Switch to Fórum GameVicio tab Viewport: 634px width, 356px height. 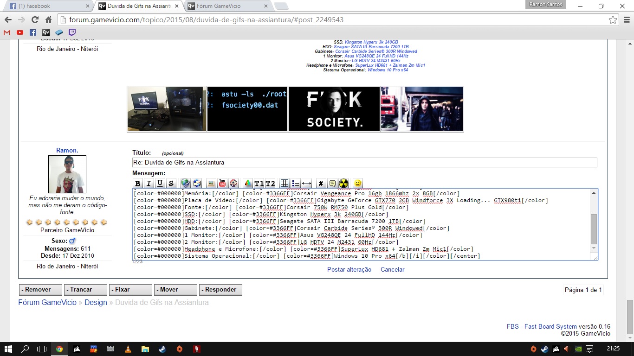228,6
